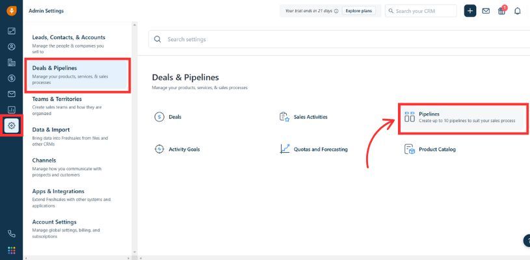Open the dashboard icon in sidebar
Screen dimensions: 530x260
pyautogui.click(x=12, y=31)
